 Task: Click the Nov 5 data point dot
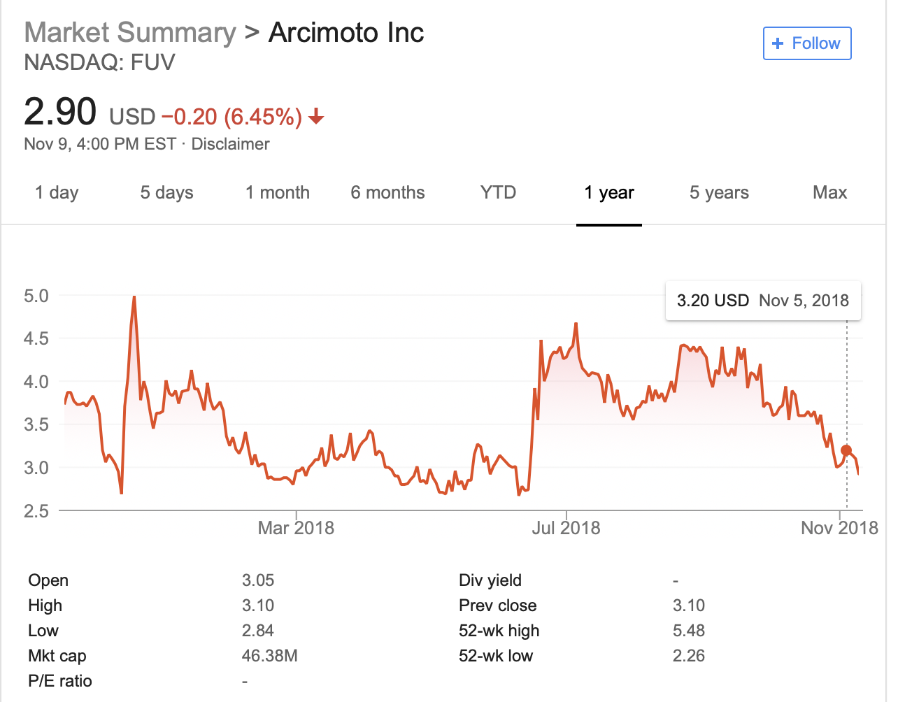point(846,451)
